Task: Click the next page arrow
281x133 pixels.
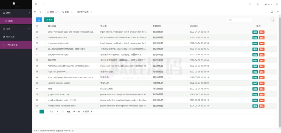Action: [x=47, y=112]
